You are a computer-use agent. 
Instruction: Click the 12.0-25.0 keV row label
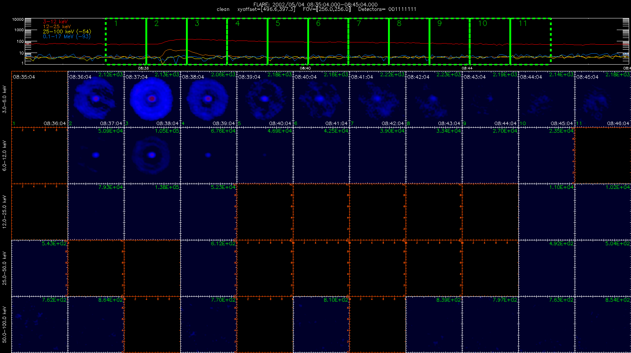[5, 212]
